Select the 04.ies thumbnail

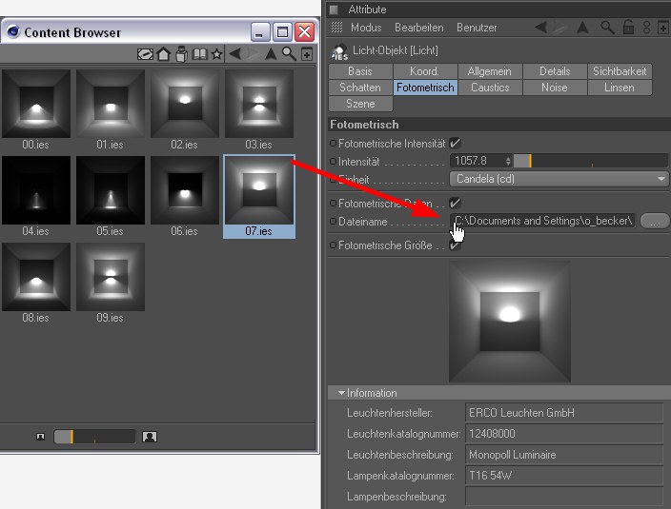(36, 195)
